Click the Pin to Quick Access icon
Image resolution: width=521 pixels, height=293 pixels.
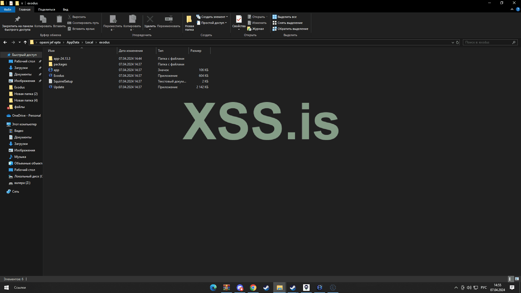[x=17, y=19]
